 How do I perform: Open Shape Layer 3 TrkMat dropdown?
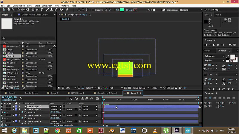coord(72,109)
